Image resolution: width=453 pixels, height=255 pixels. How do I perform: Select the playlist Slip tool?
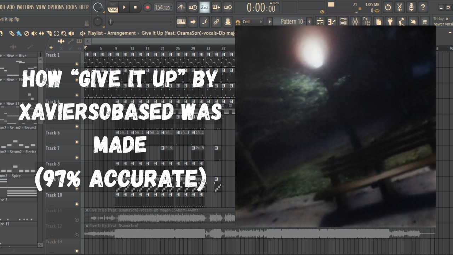(41, 33)
